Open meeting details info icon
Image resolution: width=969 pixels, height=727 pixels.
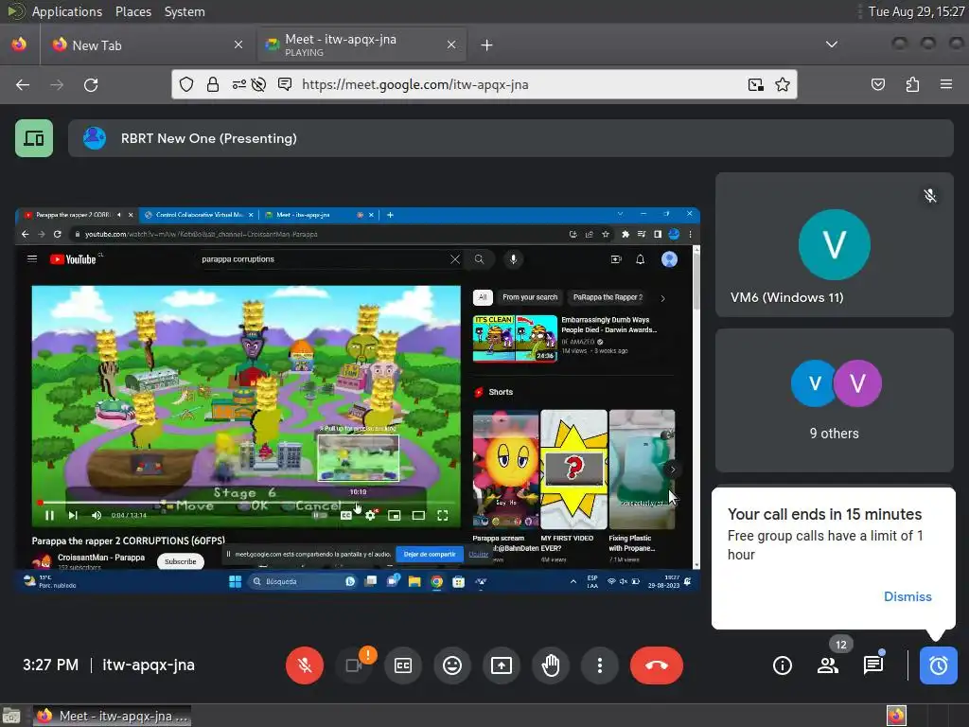tap(783, 665)
